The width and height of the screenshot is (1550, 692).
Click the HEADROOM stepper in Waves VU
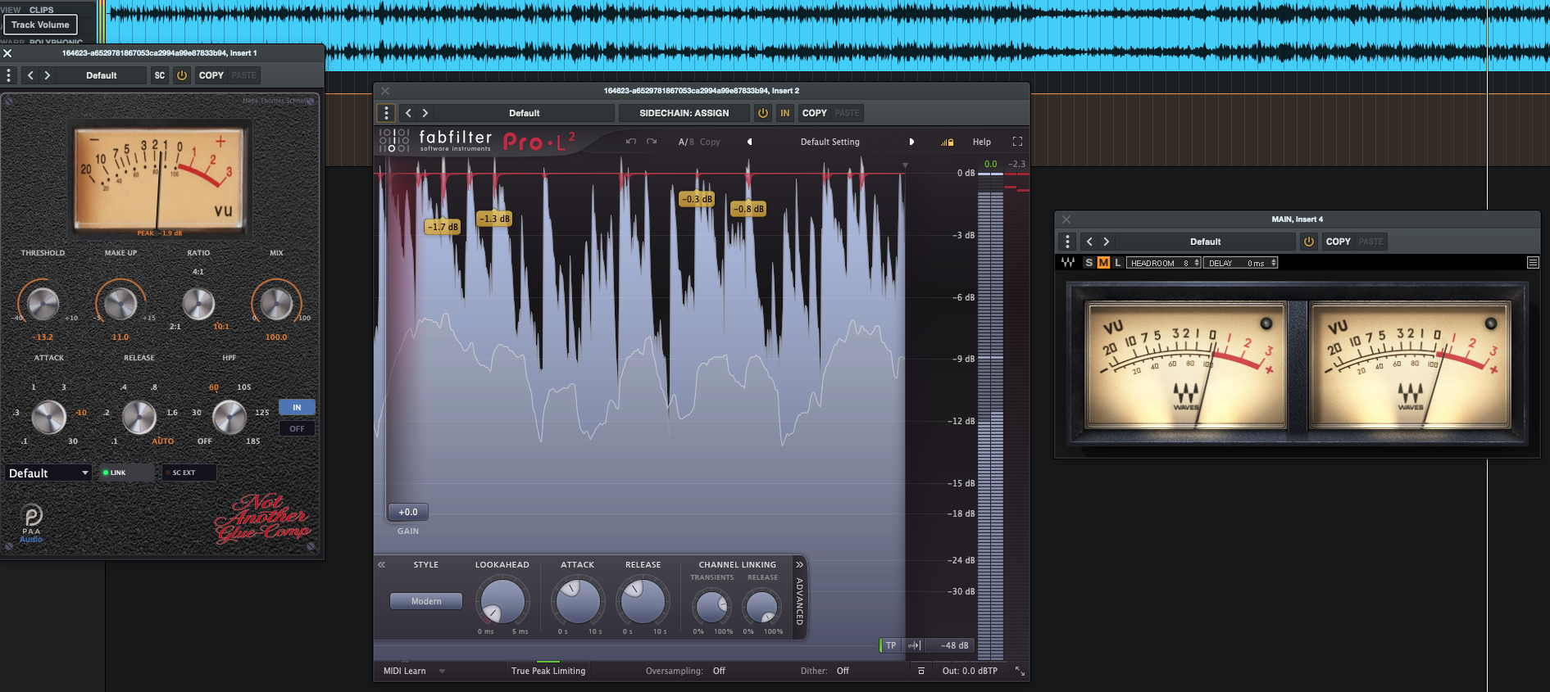click(1197, 263)
